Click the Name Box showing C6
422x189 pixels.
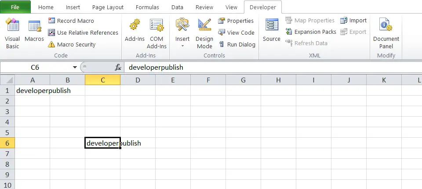click(35, 68)
